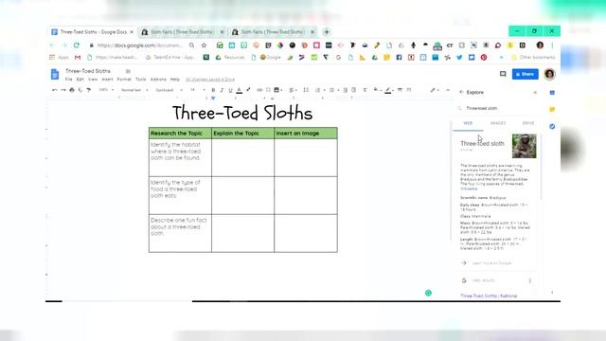Open a new browser tab
This screenshot has height=341, width=606.
[x=327, y=32]
